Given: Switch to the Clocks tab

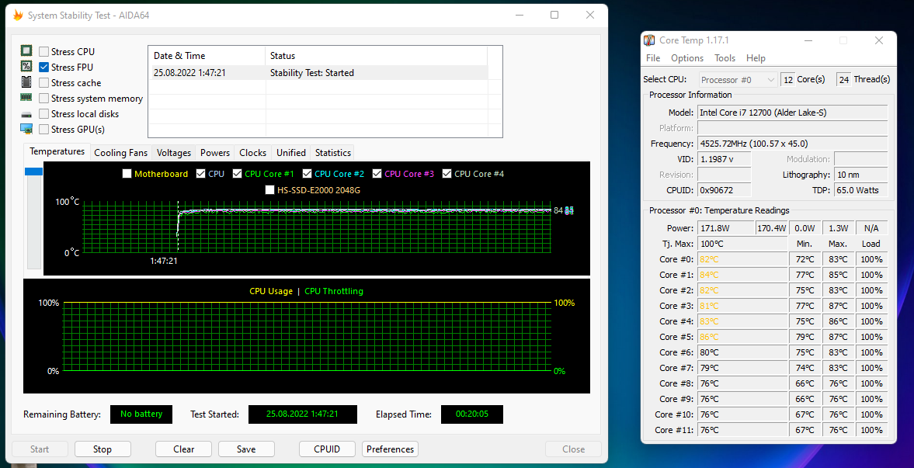Looking at the screenshot, I should tap(253, 153).
